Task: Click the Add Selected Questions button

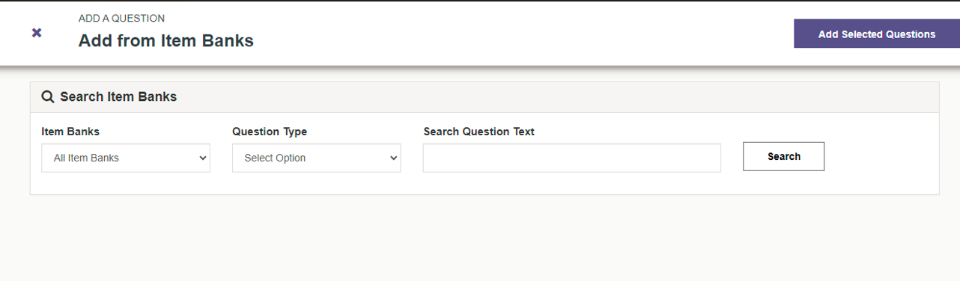Action: point(877,34)
